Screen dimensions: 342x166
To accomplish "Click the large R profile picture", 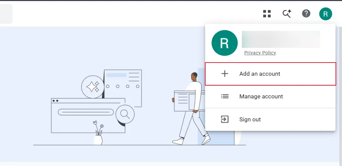I will tap(224, 43).
